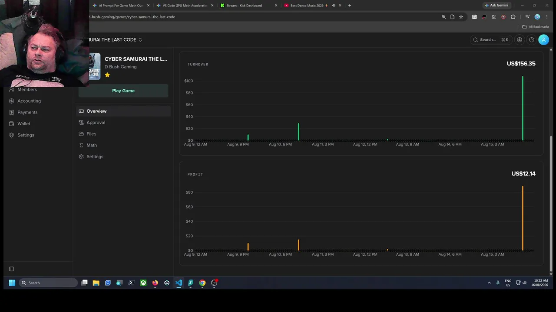Click the game cover thumbnail
This screenshot has height=312, width=556.
point(95,66)
